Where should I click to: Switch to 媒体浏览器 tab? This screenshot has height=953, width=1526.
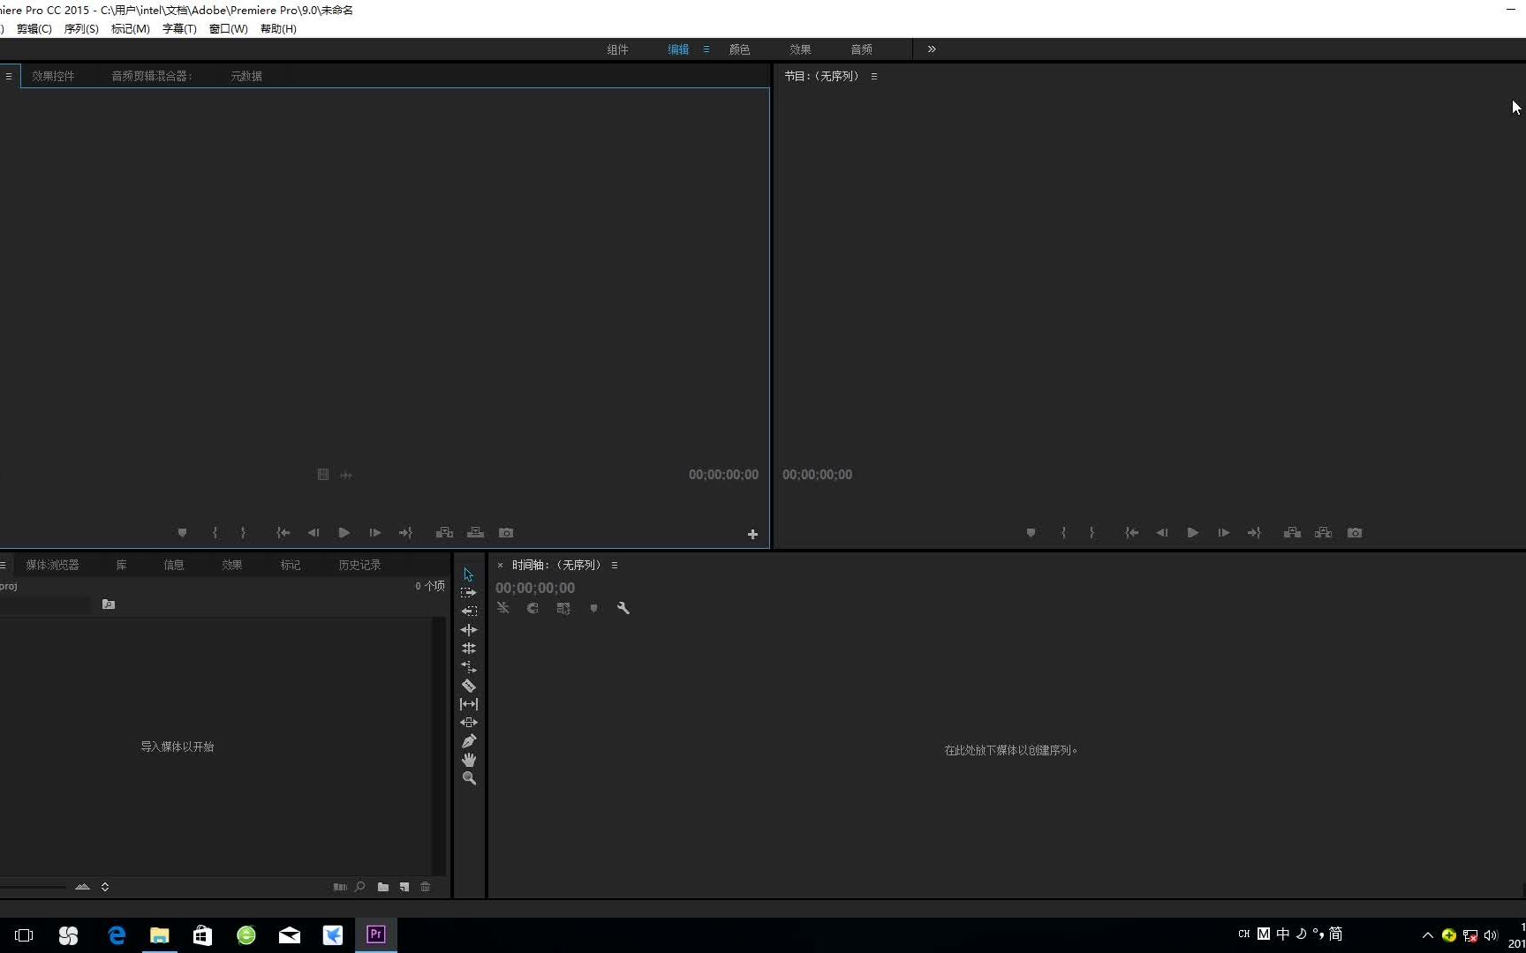point(52,565)
